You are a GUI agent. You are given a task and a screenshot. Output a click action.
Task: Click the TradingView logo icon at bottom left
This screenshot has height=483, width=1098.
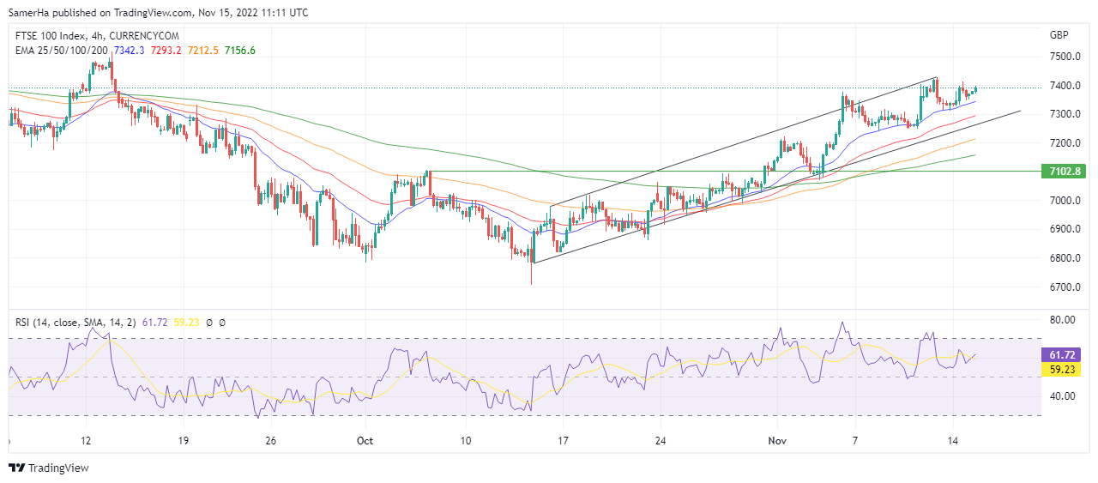click(16, 468)
